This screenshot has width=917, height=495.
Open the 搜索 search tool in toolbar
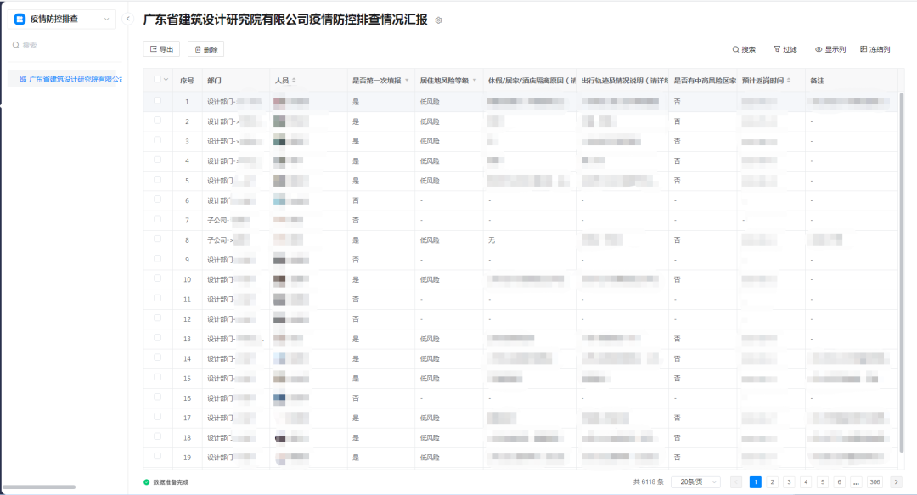(x=744, y=49)
